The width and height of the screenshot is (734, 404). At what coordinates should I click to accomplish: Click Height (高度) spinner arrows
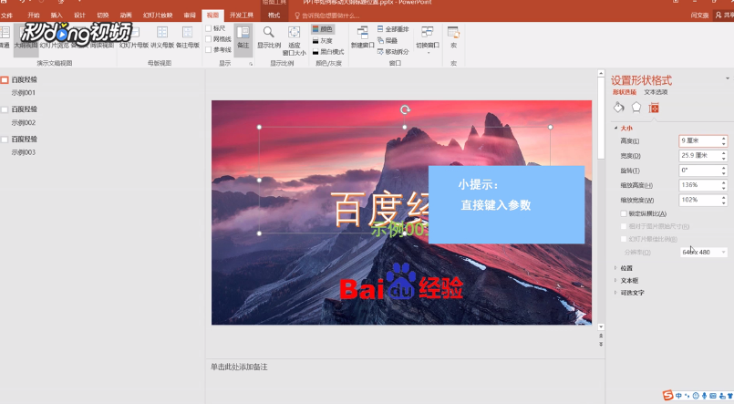(724, 141)
